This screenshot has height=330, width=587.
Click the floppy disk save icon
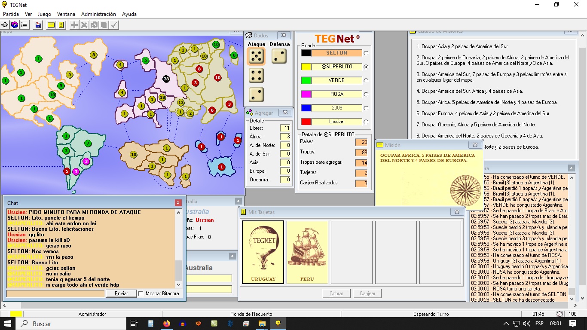click(x=38, y=25)
